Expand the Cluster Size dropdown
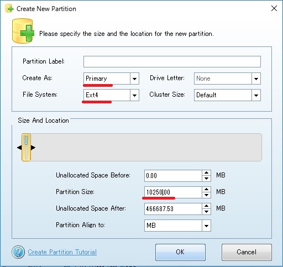The image size is (283, 267). click(x=227, y=95)
